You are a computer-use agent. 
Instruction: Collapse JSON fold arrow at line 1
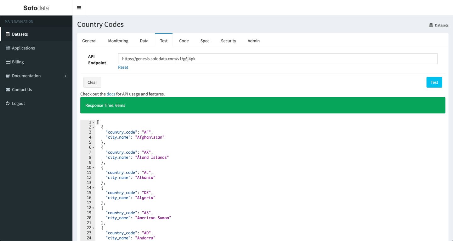tap(93, 122)
